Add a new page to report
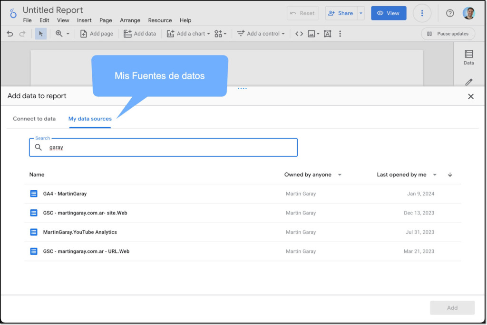 point(97,34)
